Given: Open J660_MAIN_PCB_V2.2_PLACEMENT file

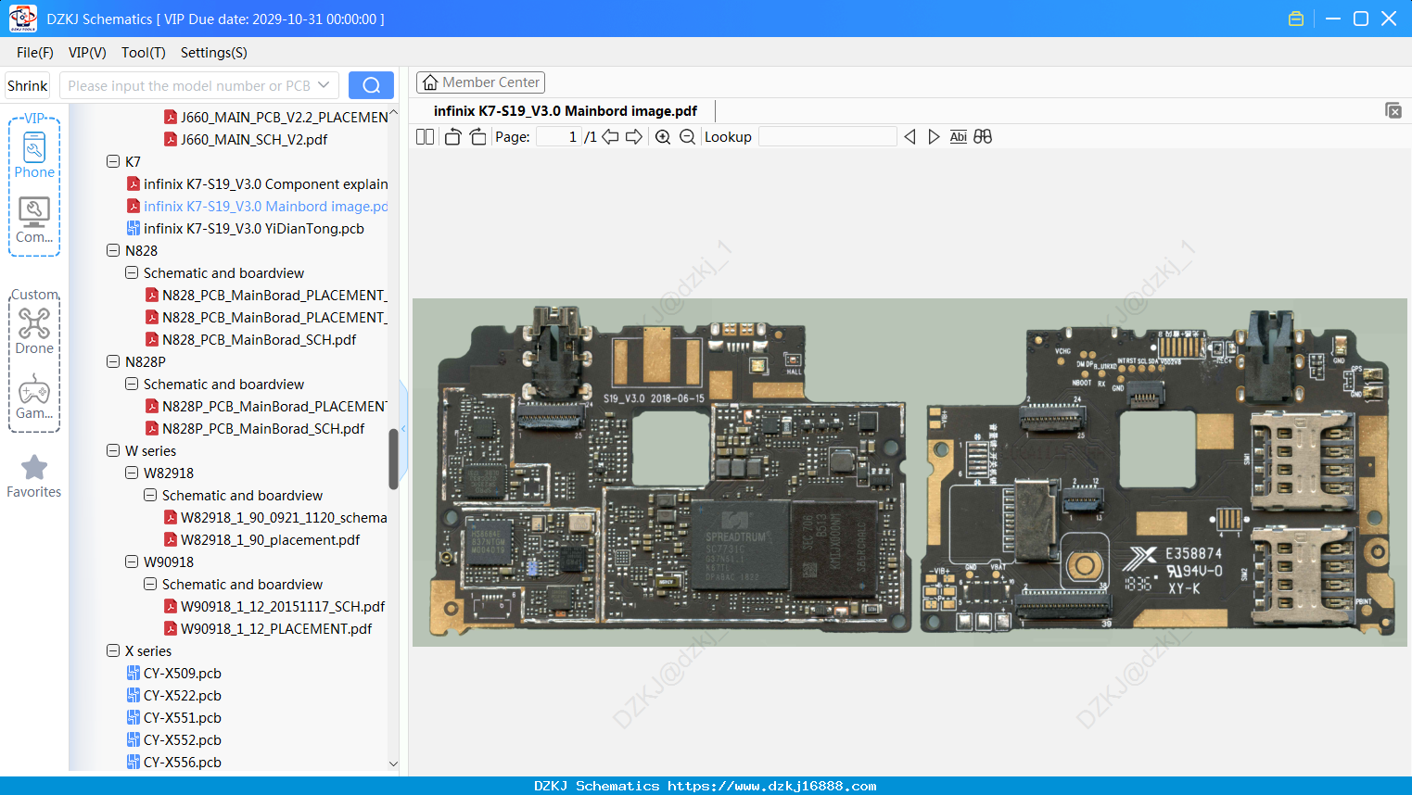Looking at the screenshot, I should pos(276,117).
